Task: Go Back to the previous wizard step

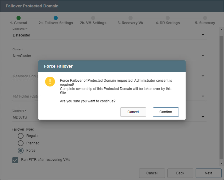Action: (180, 173)
